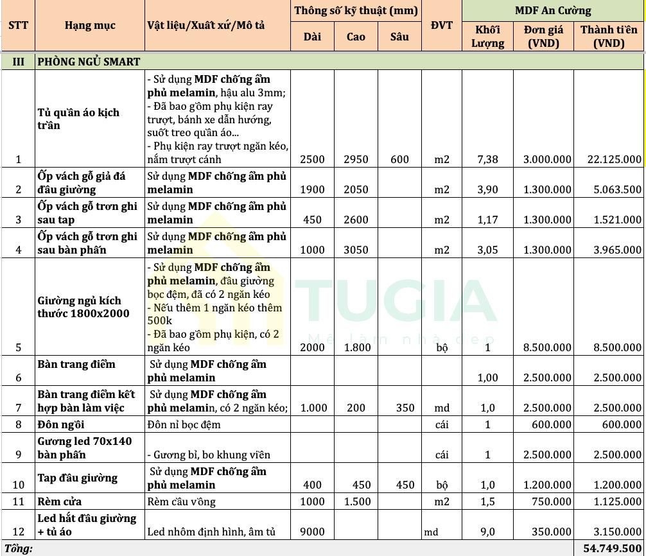Click the "Cao" sub-header cell

[356, 37]
